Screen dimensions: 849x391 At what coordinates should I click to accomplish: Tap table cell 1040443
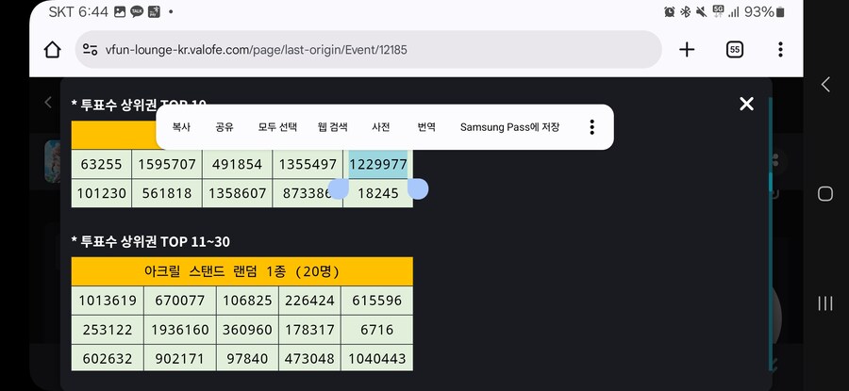376,358
